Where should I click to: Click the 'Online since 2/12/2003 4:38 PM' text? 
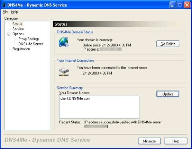[107, 45]
